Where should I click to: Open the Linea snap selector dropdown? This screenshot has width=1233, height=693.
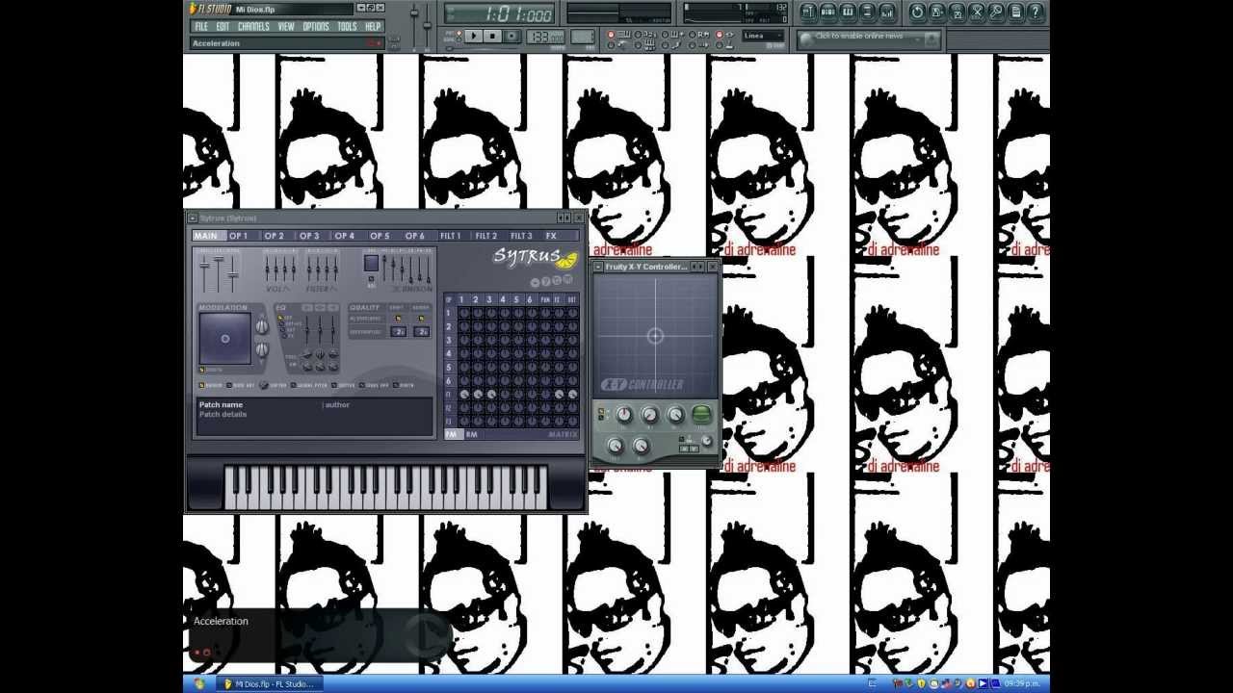763,36
